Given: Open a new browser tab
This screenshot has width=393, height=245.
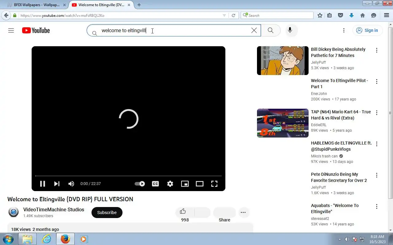Looking at the screenshot, I should coord(139,5).
